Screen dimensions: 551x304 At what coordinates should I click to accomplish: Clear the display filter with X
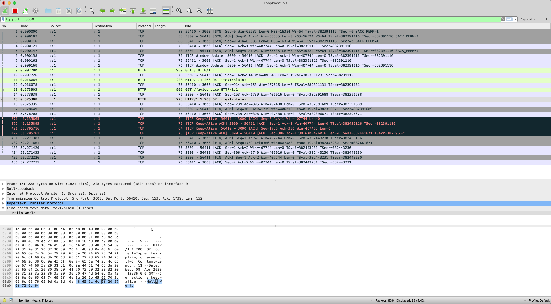coord(503,19)
